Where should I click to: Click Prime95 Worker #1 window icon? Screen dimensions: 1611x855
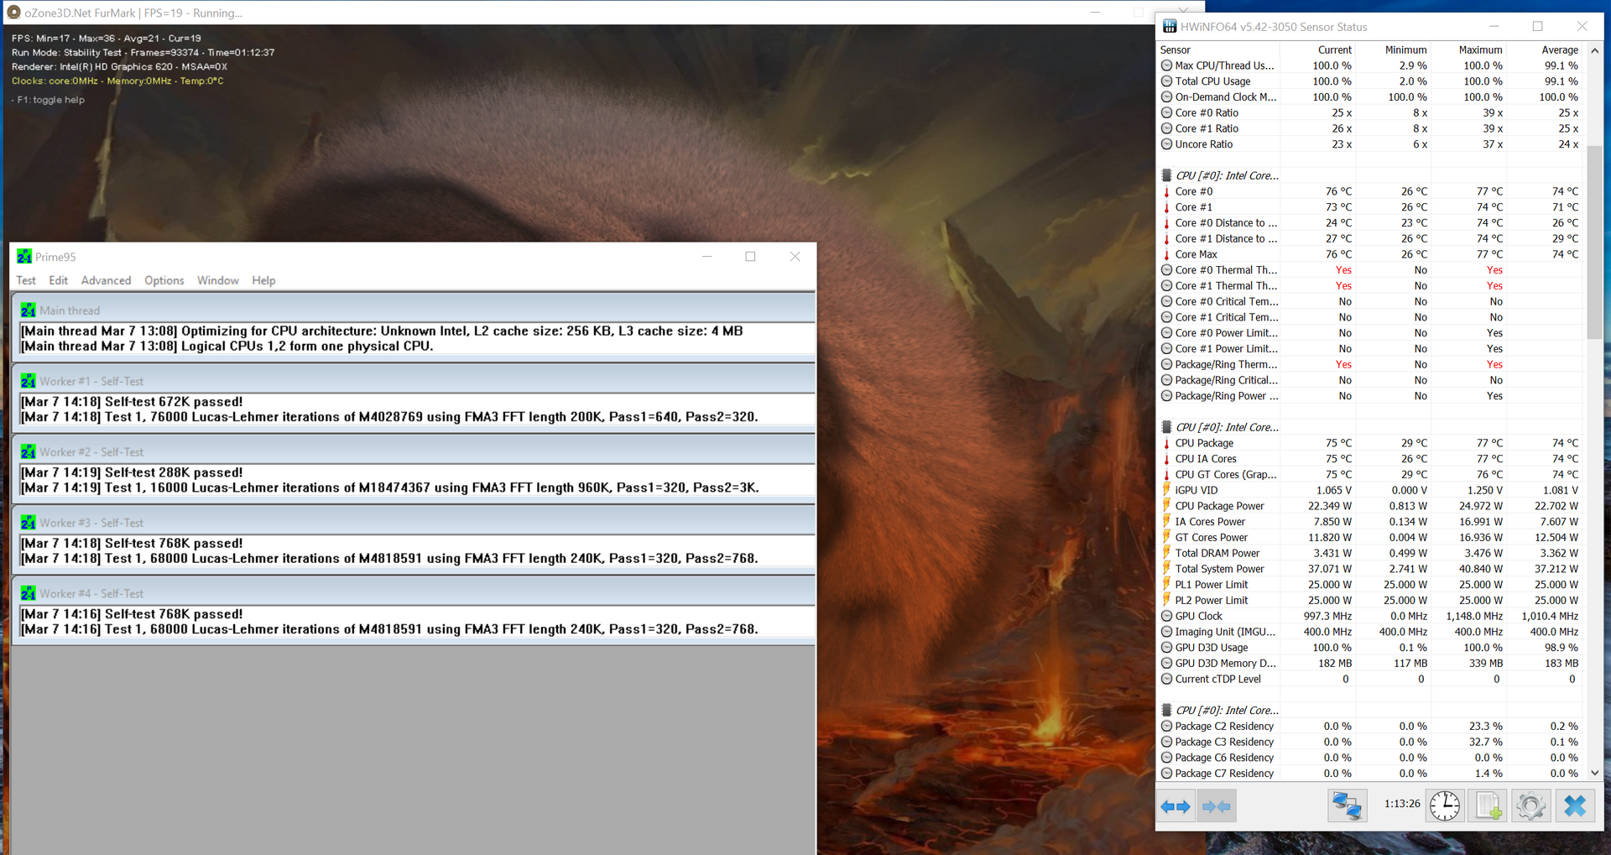coord(29,381)
